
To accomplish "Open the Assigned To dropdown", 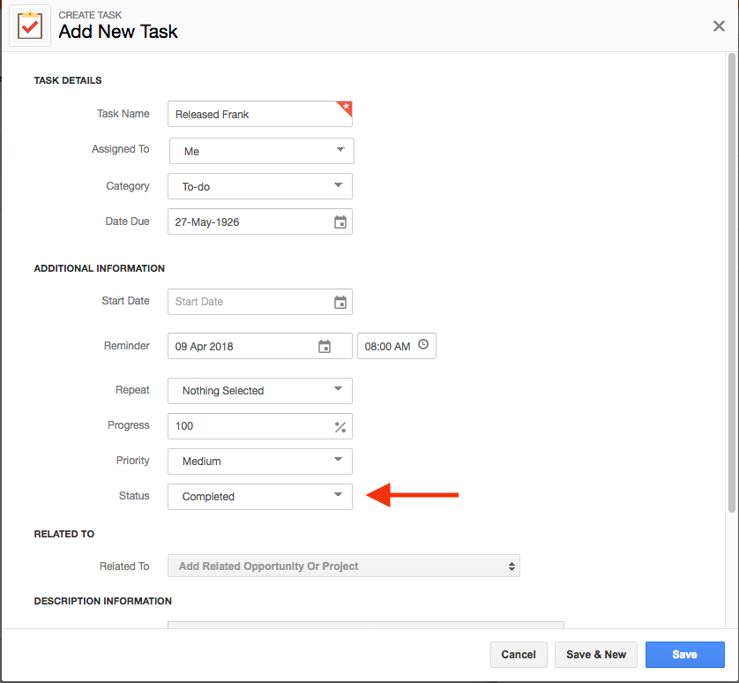I will [262, 151].
